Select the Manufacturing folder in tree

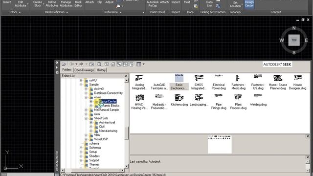(108, 131)
